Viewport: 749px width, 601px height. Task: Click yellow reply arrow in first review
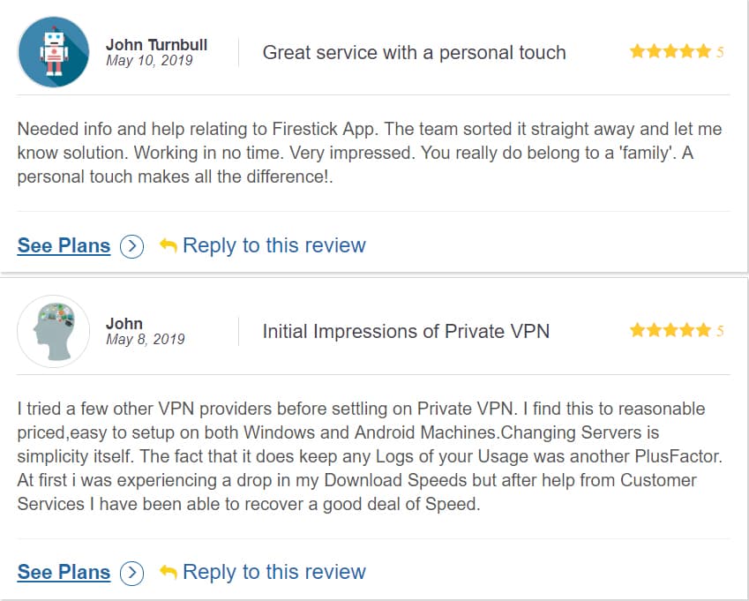(x=168, y=245)
